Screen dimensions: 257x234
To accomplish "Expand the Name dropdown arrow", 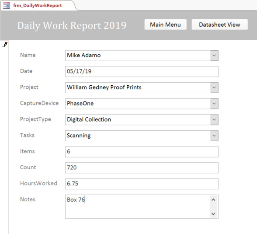I will point(214,56).
